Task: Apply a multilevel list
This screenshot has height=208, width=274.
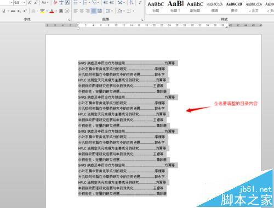Action: click(x=94, y=3)
